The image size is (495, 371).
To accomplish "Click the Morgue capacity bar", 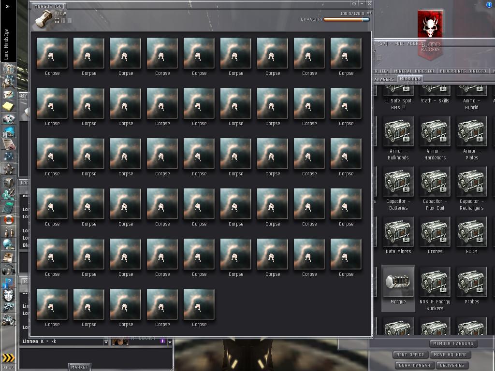I will tap(346, 19).
